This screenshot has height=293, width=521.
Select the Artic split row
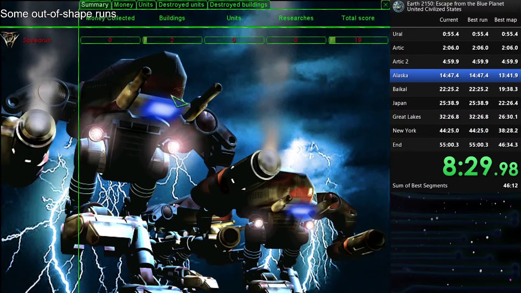click(455, 48)
